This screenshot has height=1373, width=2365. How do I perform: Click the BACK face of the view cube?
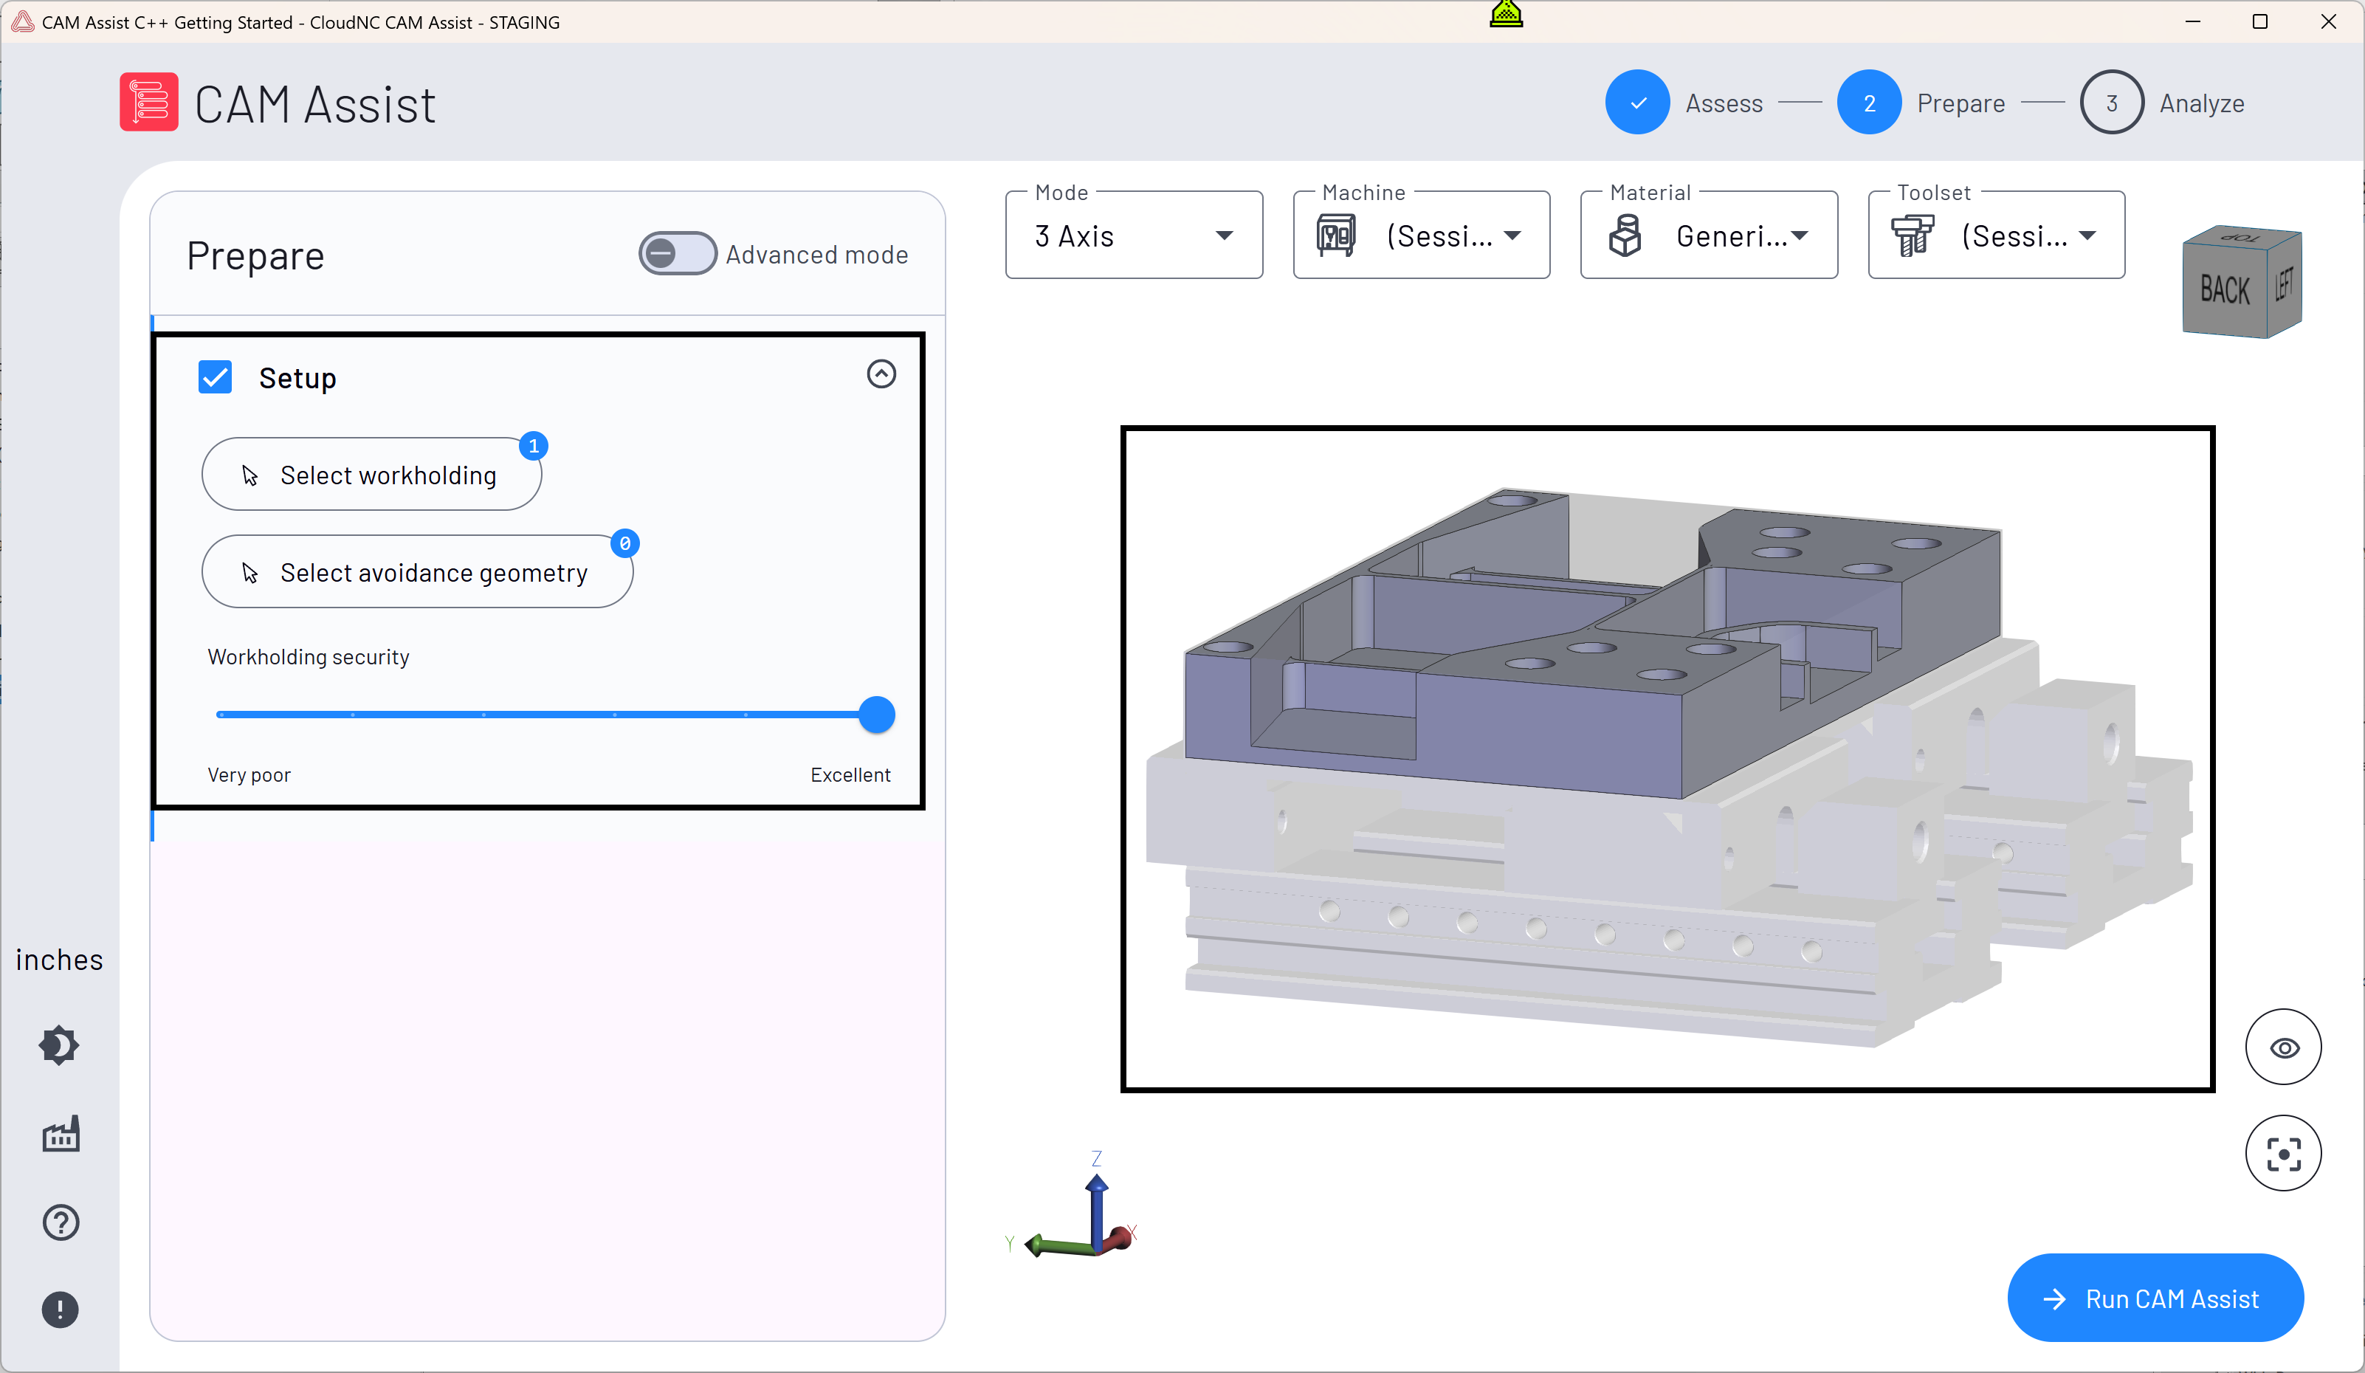click(2225, 290)
